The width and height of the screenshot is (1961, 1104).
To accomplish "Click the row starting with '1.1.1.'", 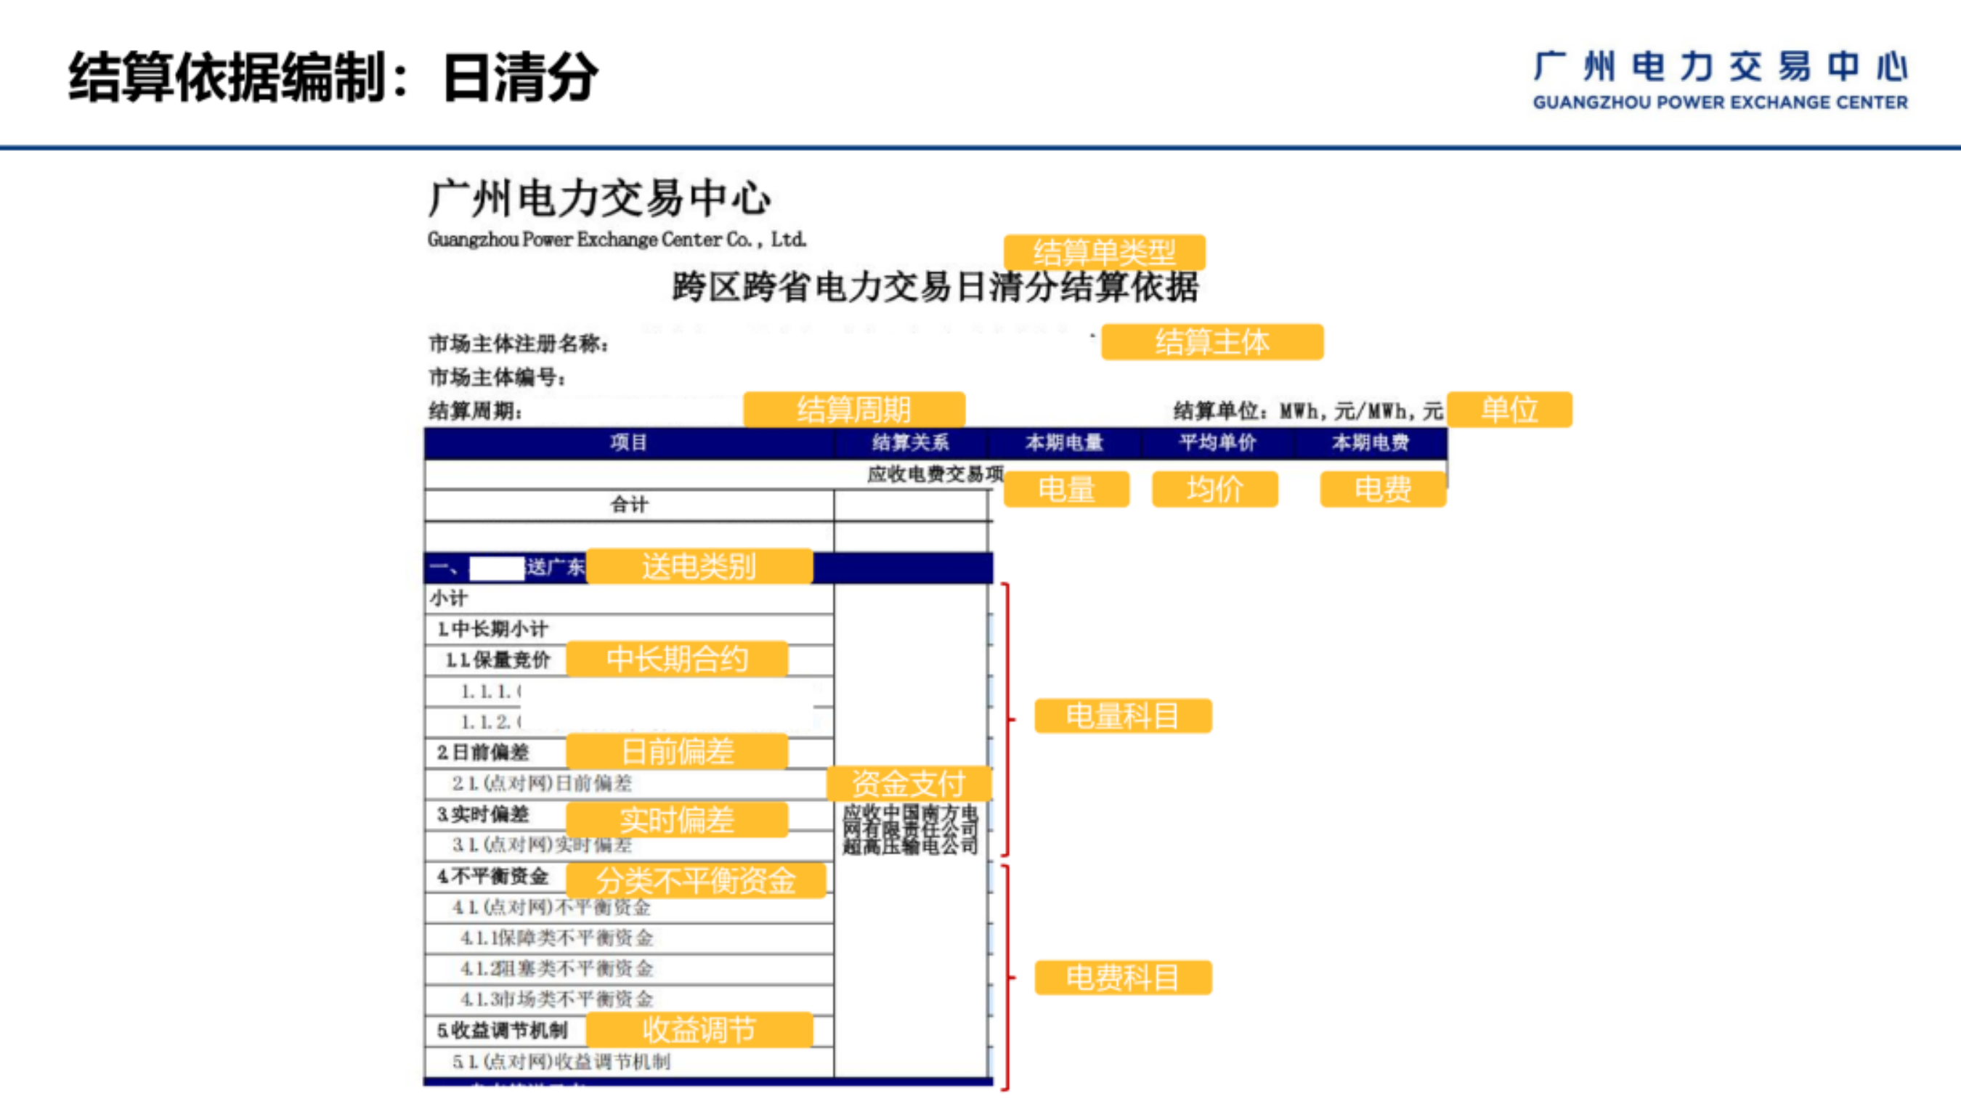I will pos(629,691).
